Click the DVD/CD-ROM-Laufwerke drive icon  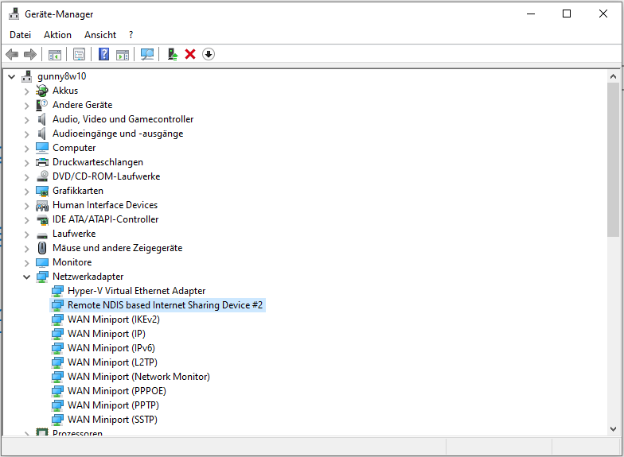pos(41,176)
